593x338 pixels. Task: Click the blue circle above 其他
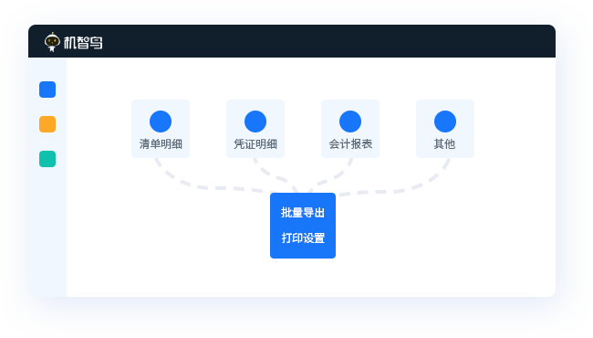pos(445,121)
